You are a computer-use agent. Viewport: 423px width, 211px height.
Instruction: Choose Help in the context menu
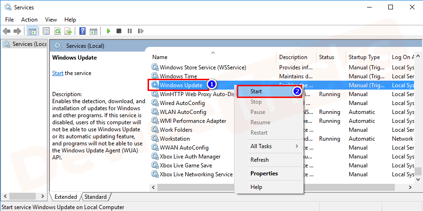click(269, 187)
